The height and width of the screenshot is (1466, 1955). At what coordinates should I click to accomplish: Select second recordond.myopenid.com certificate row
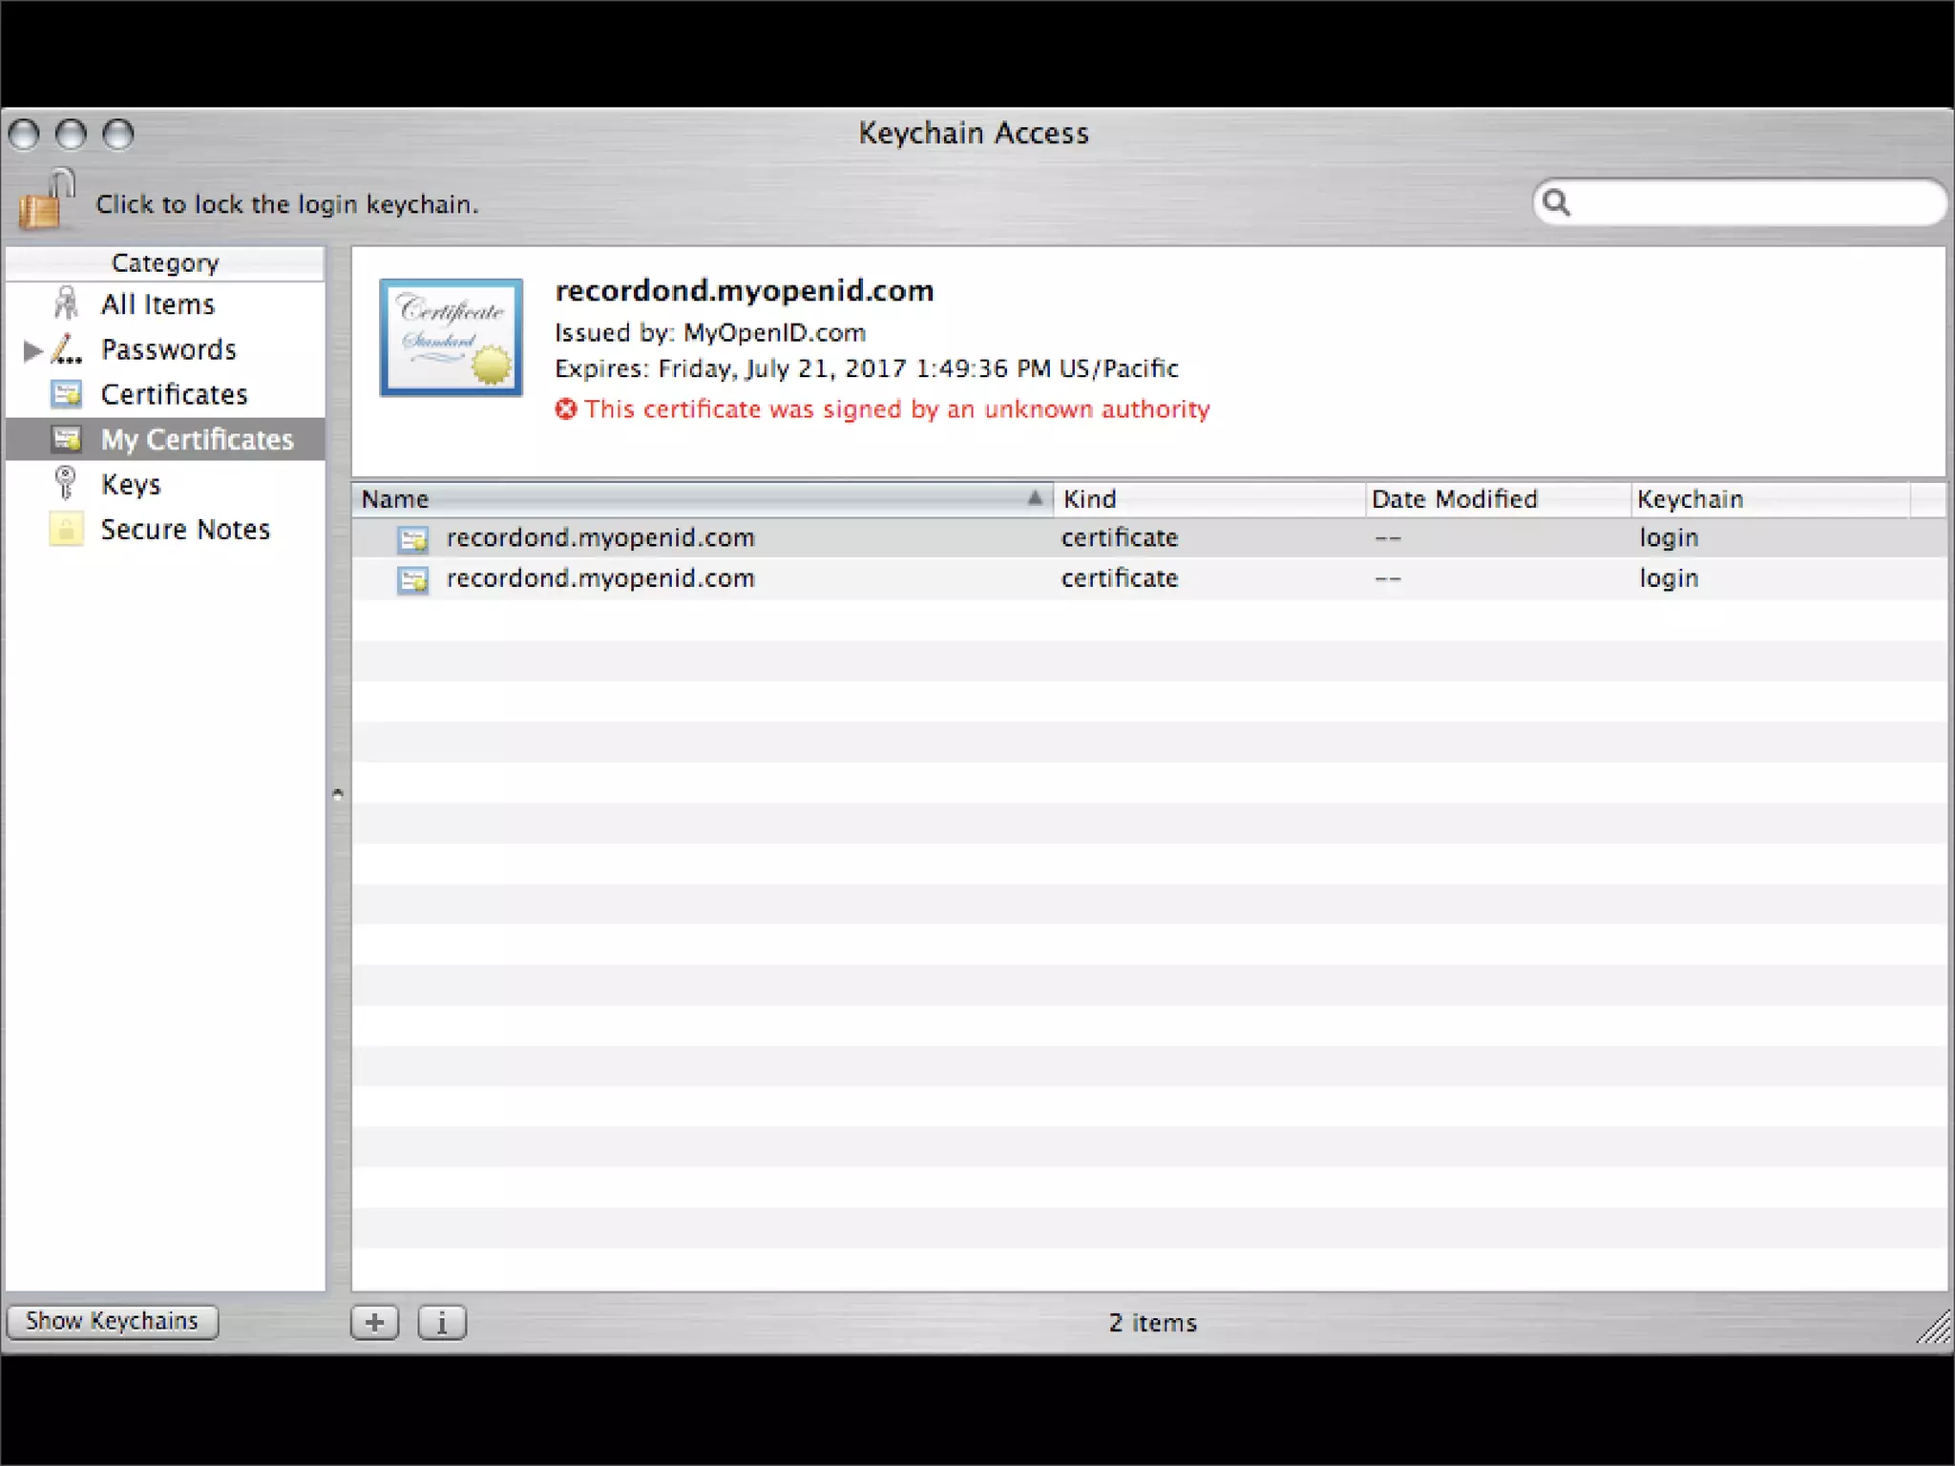[600, 579]
